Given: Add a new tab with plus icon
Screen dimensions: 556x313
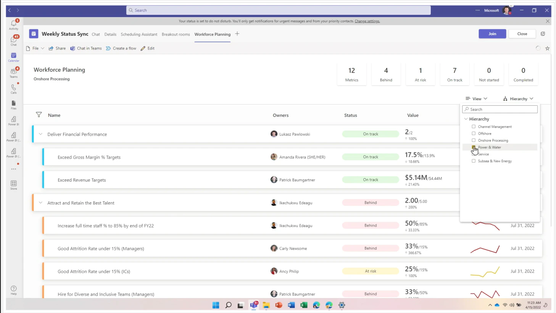Looking at the screenshot, I should [237, 34].
